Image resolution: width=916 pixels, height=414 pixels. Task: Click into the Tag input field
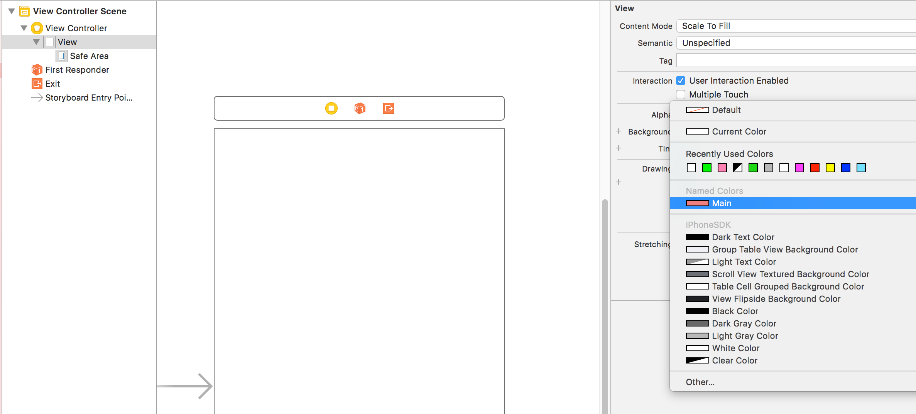coord(795,61)
